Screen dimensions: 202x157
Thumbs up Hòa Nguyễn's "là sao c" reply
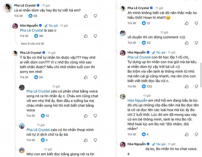tap(86, 36)
